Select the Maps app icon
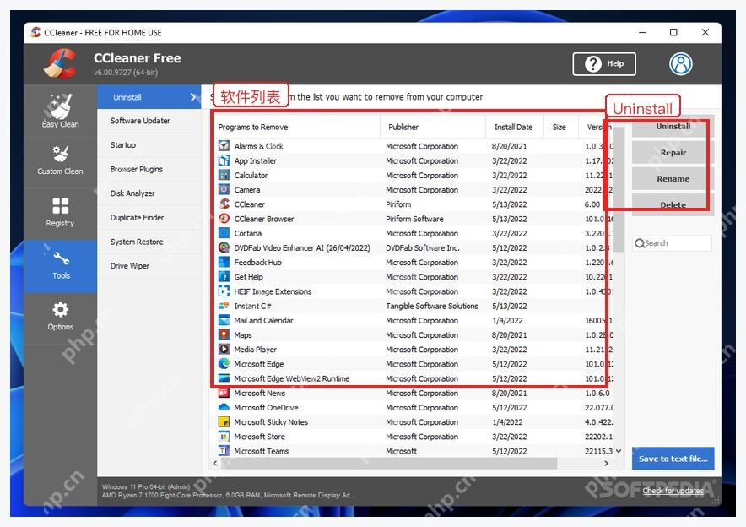746x527 pixels. tap(224, 334)
